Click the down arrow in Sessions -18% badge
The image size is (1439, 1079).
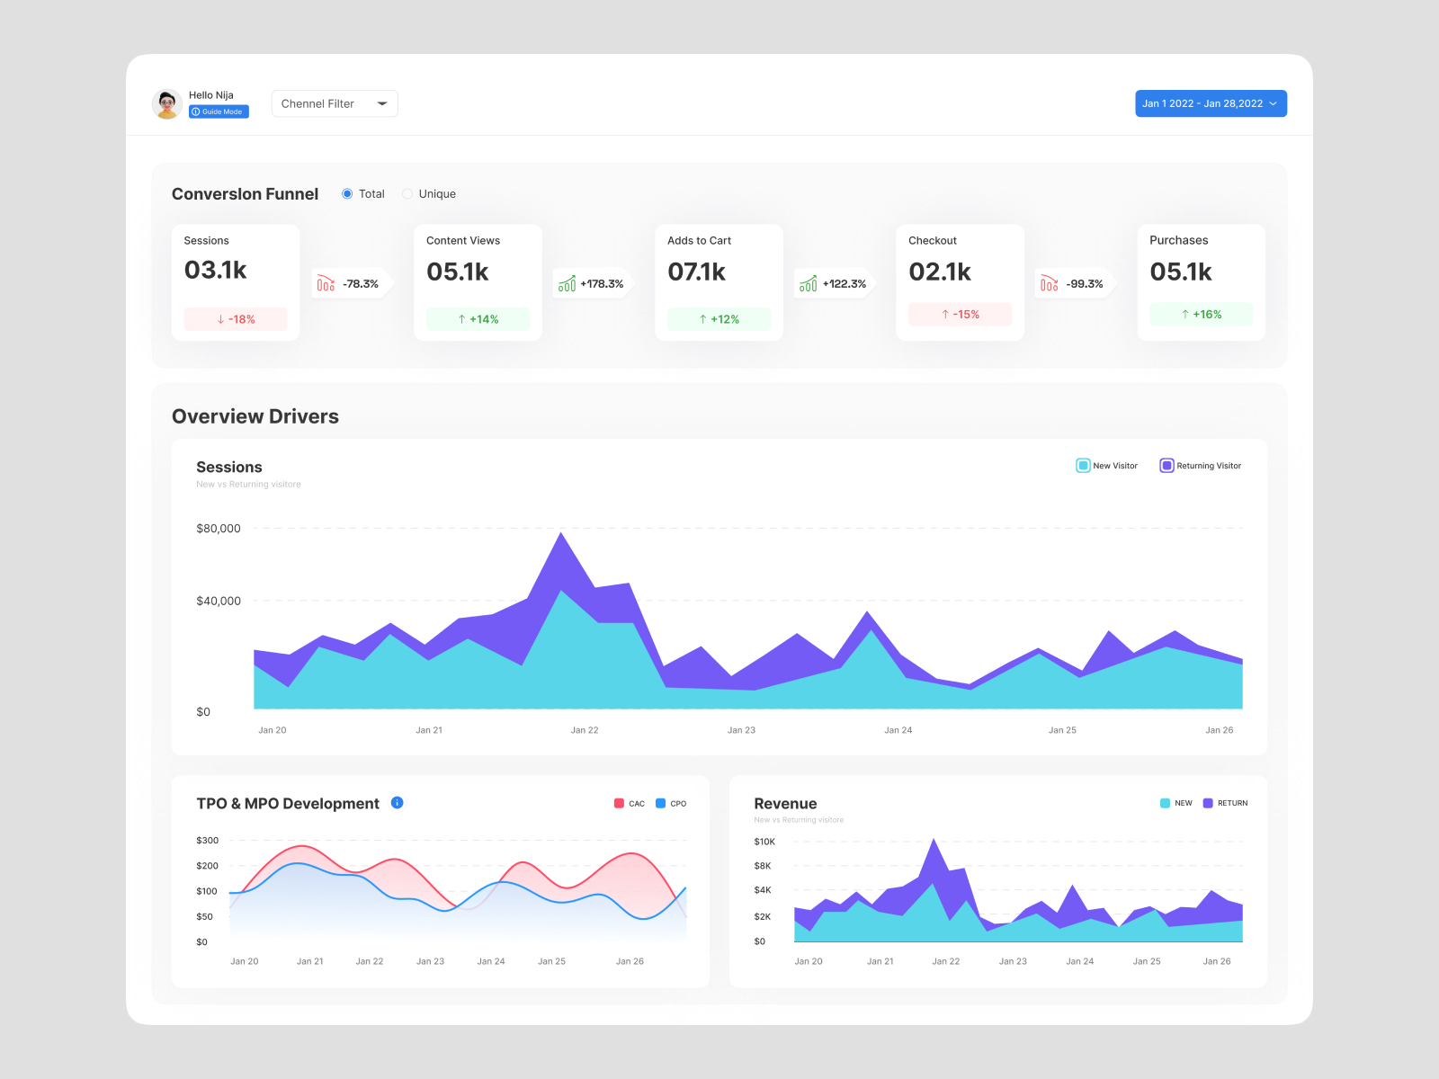pyautogui.click(x=221, y=319)
